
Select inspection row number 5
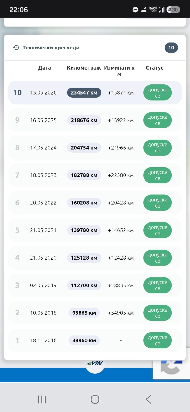95,230
